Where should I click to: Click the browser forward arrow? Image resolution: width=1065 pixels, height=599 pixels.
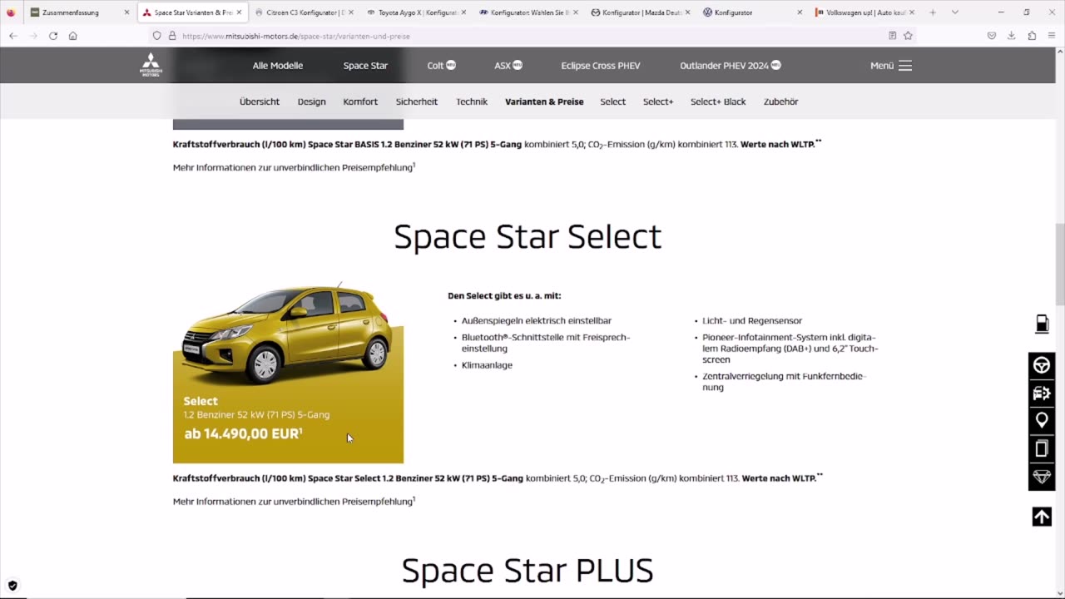pos(33,36)
